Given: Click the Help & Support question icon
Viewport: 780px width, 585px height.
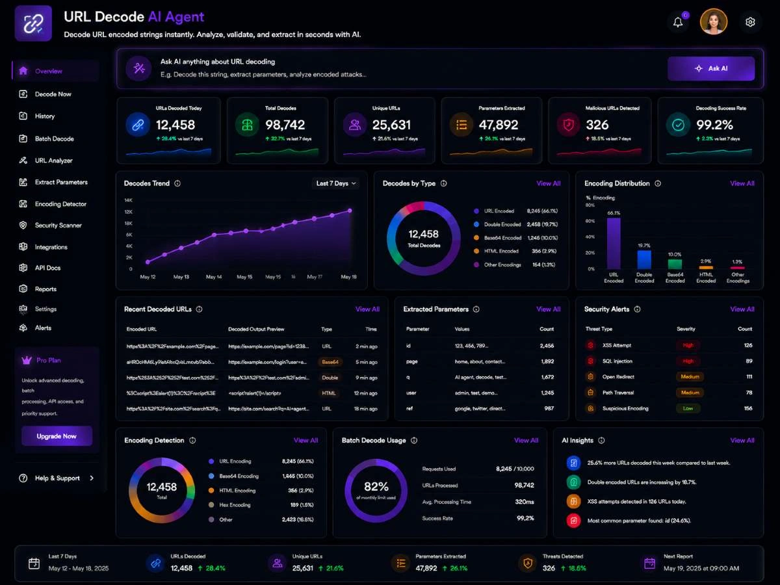Looking at the screenshot, I should pos(23,478).
